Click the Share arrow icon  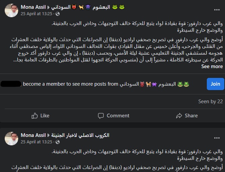click(x=179, y=115)
